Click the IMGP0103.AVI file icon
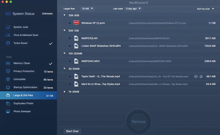 click(x=76, y=38)
